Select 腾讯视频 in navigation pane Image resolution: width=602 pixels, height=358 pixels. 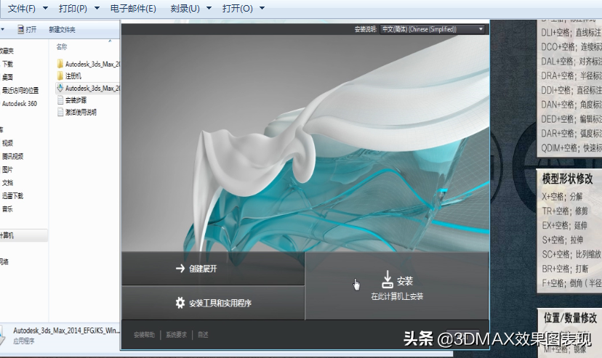[12, 156]
